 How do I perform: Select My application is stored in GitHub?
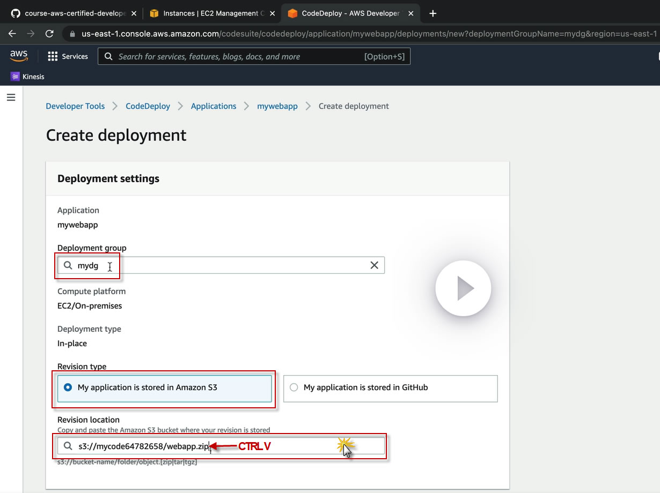pos(294,387)
